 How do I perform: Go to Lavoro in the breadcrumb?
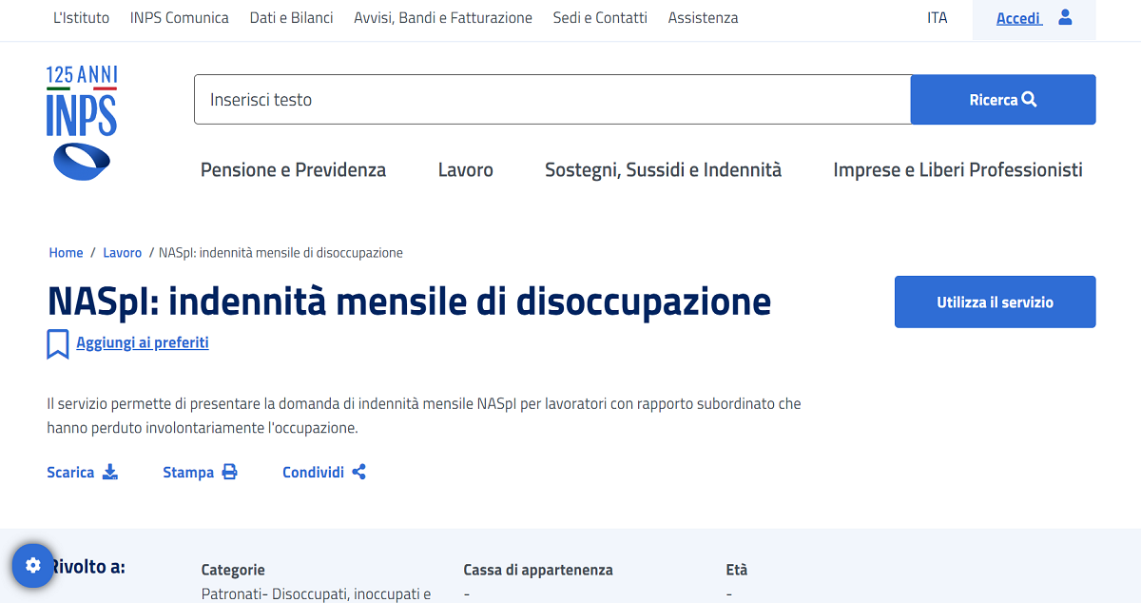coord(123,253)
